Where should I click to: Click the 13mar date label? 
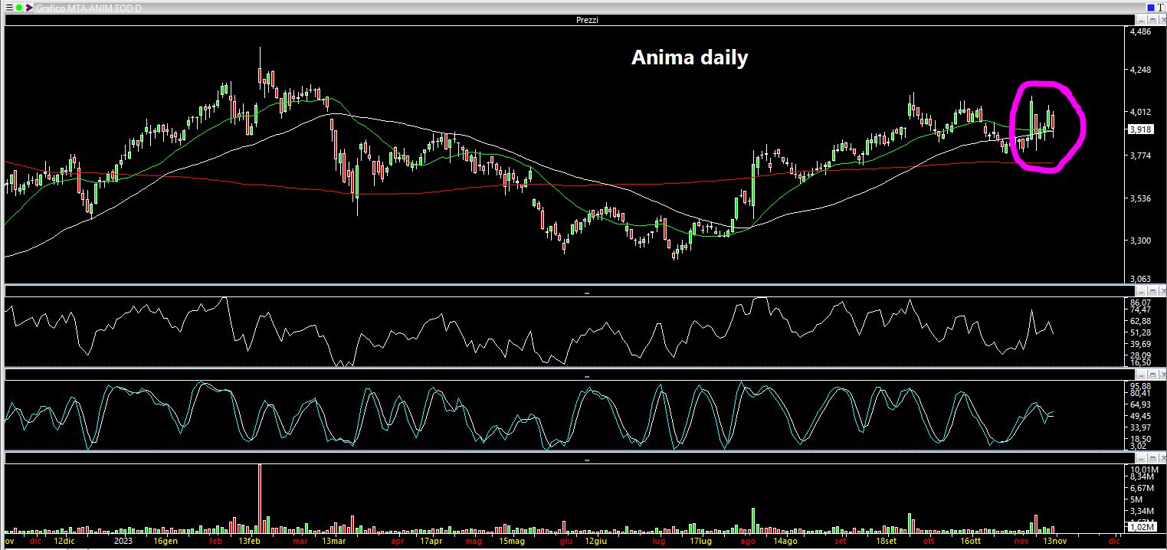333,541
